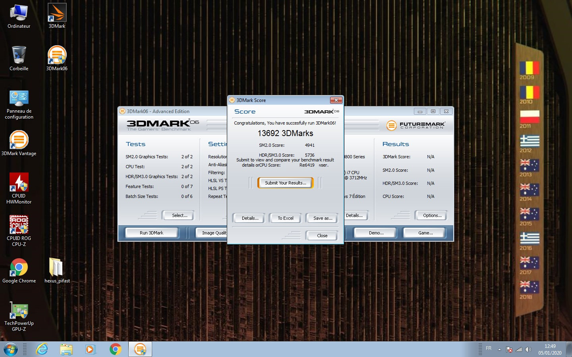Export the score using To Excel
Screen dimensions: 572x357
tap(286, 218)
